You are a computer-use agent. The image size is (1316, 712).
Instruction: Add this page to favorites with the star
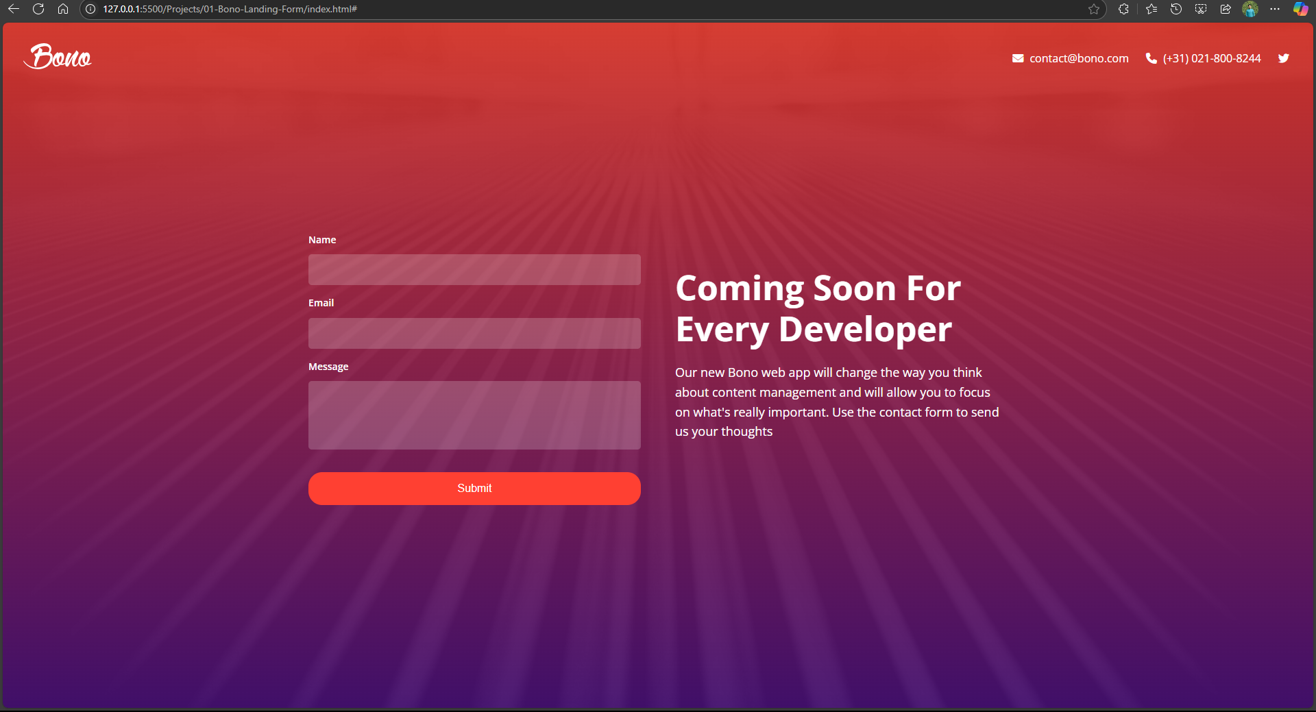[1094, 9]
